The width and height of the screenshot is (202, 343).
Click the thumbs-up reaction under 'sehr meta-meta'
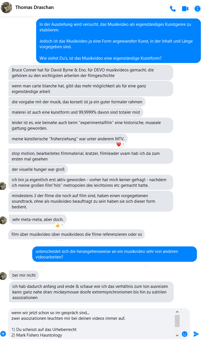click(59, 225)
